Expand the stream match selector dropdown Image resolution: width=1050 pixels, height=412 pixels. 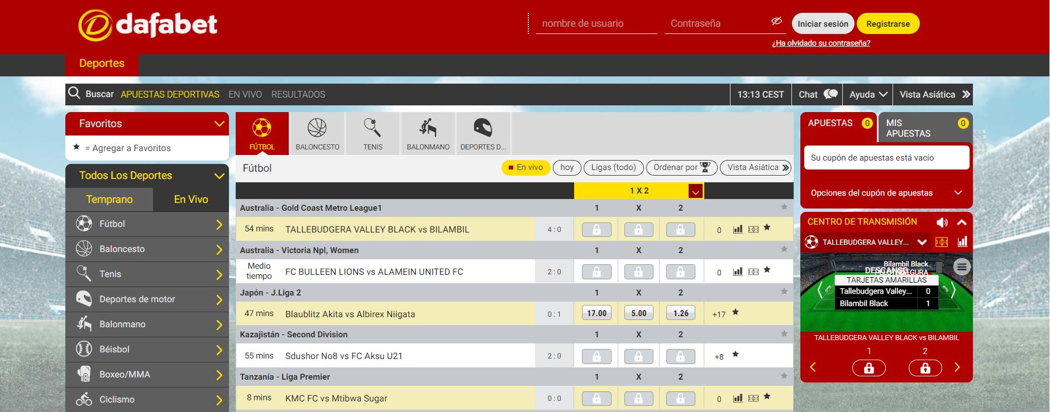pos(922,242)
